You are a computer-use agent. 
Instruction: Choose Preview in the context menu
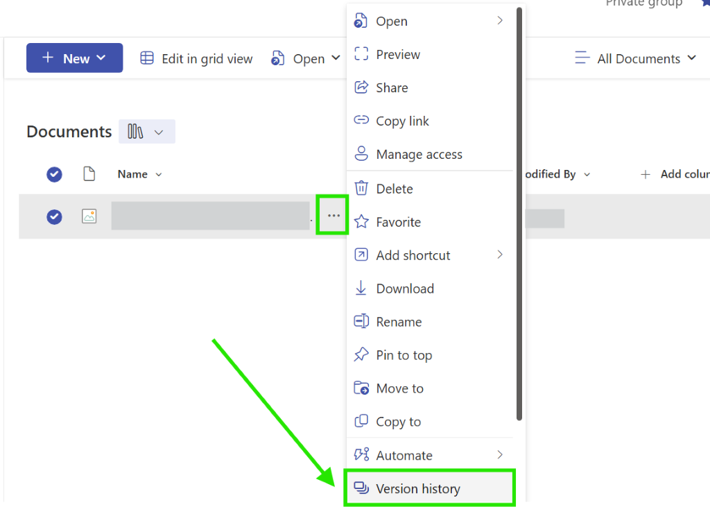430,54
